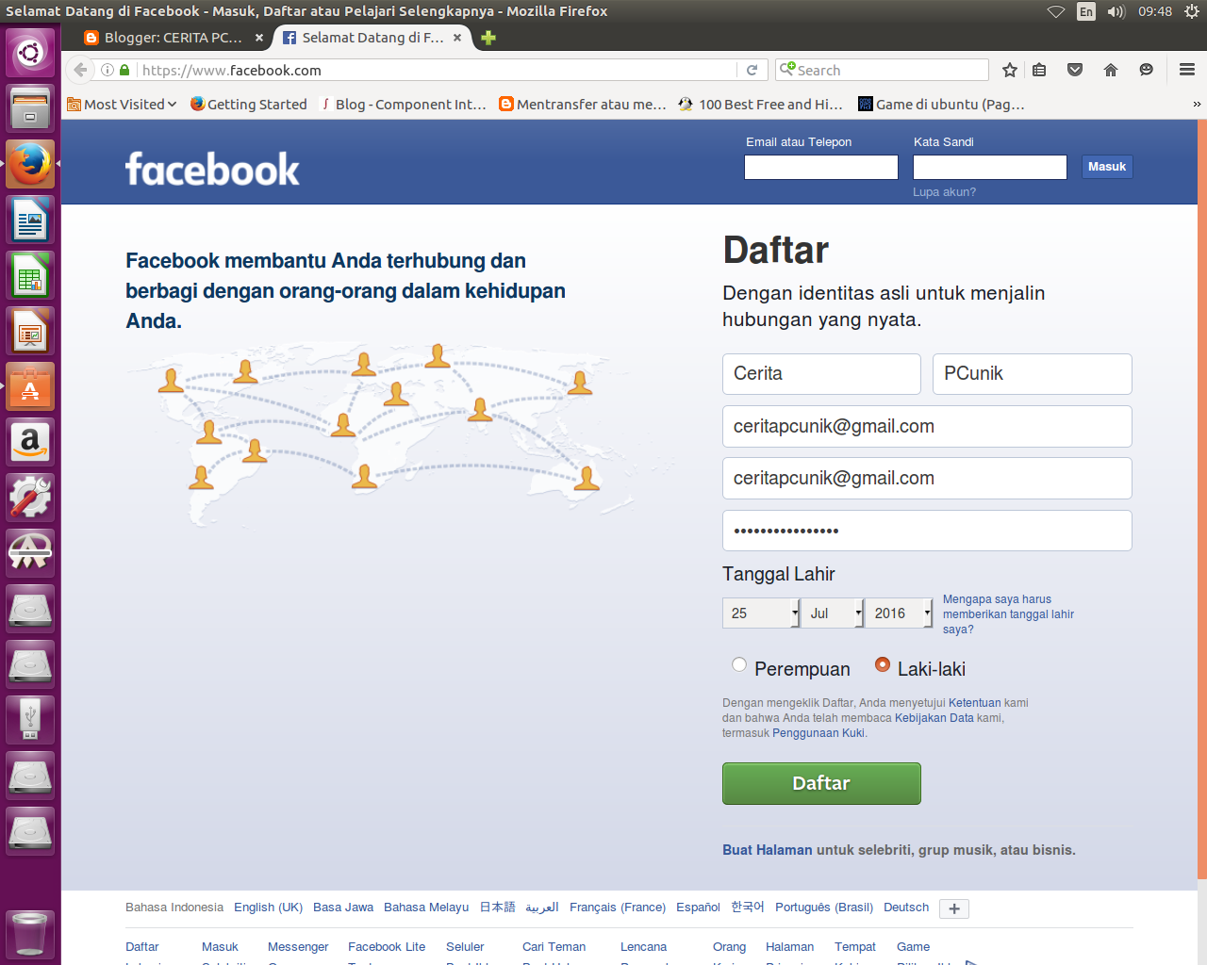Image resolution: width=1207 pixels, height=965 pixels.
Task: Open Messenger footer link
Action: (x=298, y=947)
